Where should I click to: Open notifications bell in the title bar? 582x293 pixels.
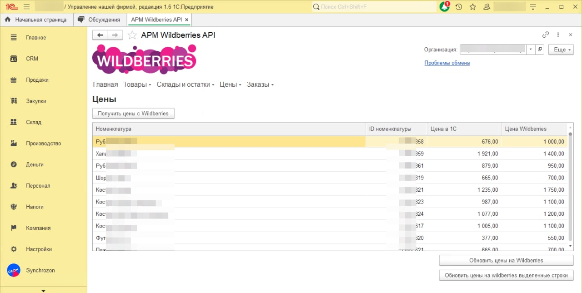point(444,7)
